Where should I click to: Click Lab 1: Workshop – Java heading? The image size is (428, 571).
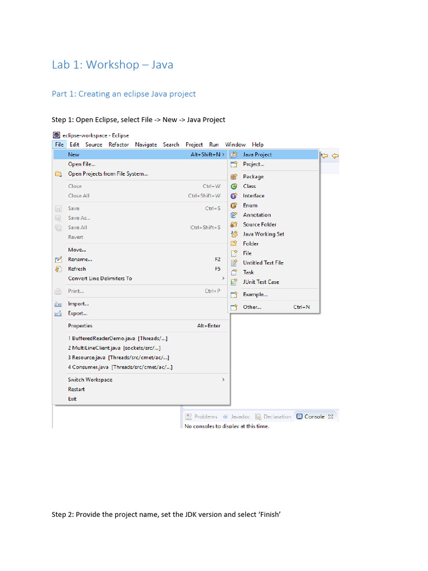[113, 65]
